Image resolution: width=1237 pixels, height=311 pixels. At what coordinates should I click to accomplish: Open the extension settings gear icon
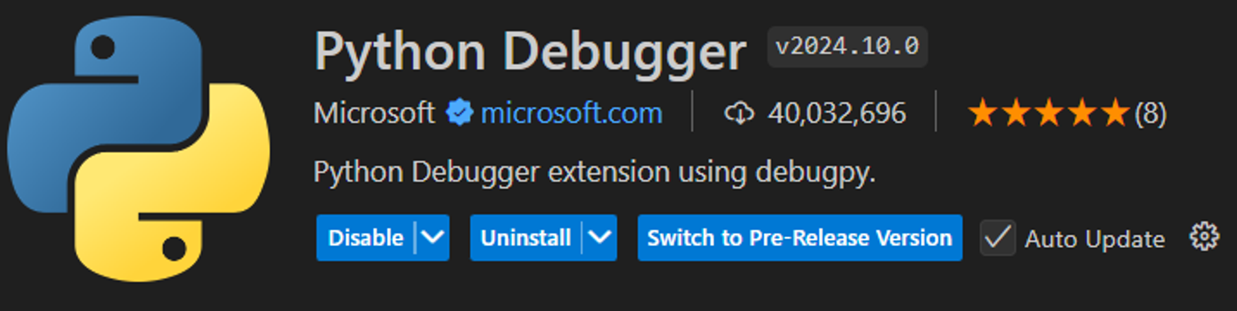1204,237
